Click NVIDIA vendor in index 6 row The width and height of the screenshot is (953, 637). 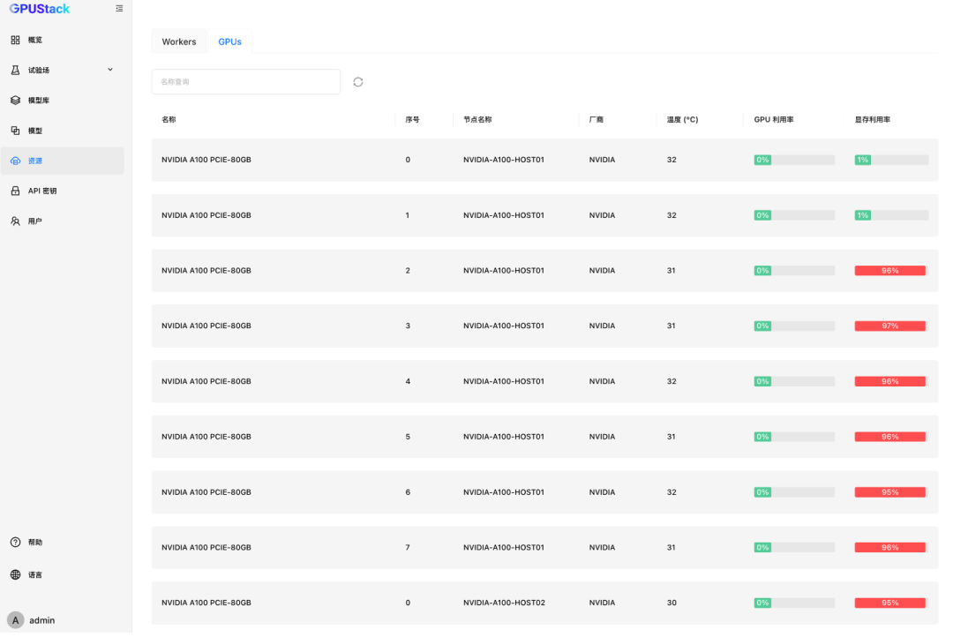[x=602, y=492]
